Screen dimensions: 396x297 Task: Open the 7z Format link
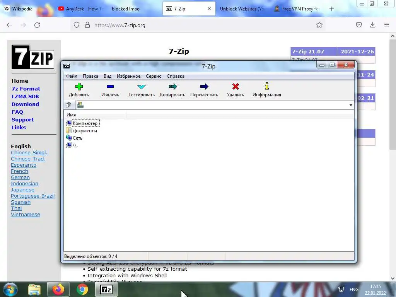(x=26, y=89)
